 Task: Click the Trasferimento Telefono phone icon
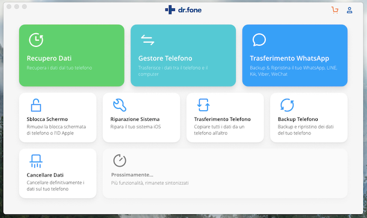pos(203,105)
